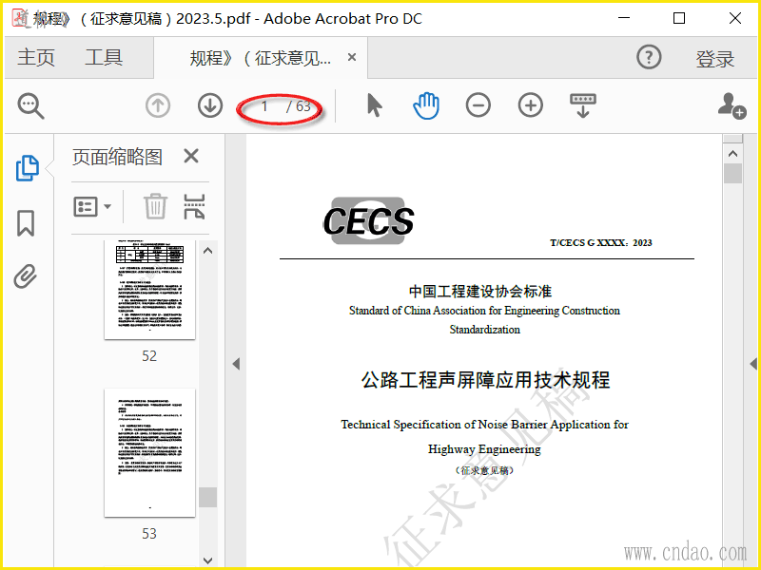Close the 页面缩略图 panel
This screenshot has width=761, height=570.
(191, 156)
